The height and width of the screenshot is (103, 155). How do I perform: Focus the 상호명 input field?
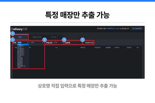(76, 43)
